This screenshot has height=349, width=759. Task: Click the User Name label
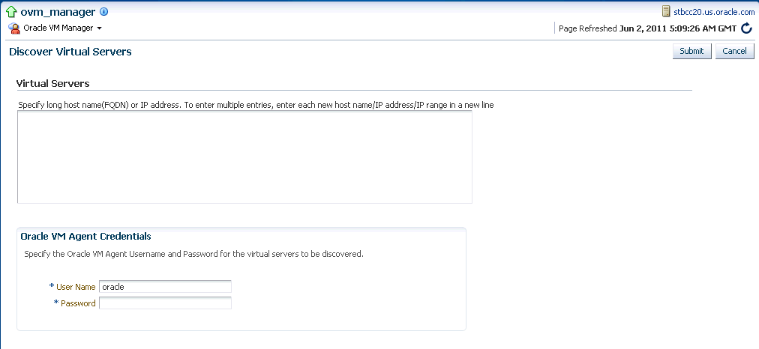click(76, 287)
